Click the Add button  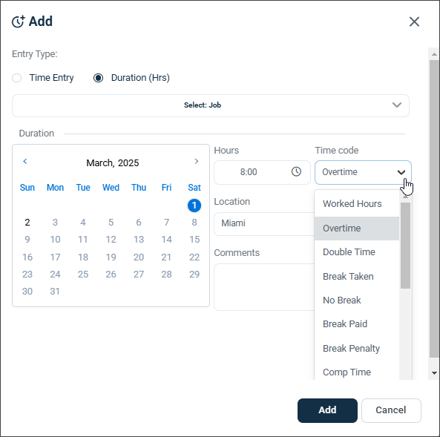[327, 410]
